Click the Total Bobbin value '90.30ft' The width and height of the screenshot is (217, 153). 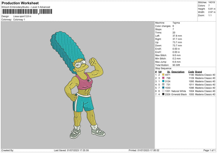tap(176, 65)
